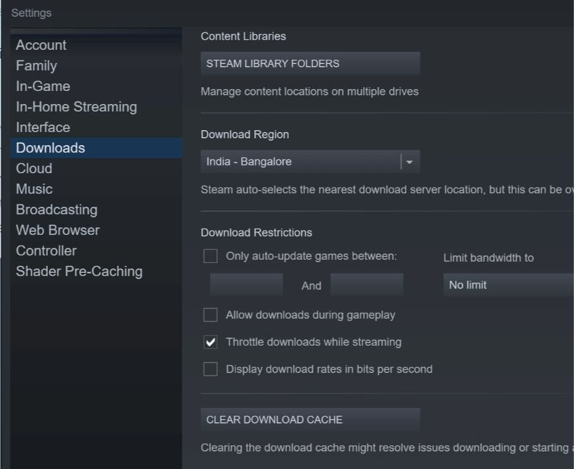Enable Display download rates in bits per second

coord(211,369)
